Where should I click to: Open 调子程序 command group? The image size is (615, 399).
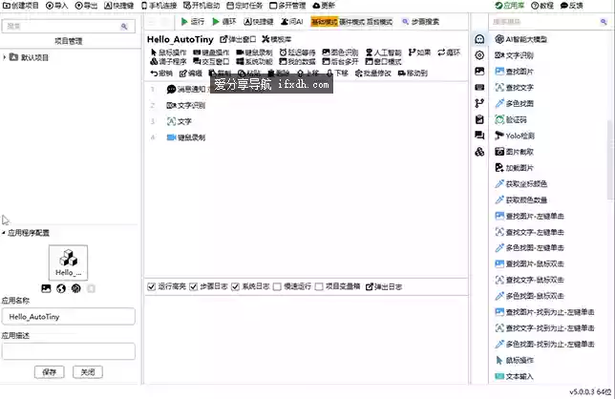(x=168, y=61)
